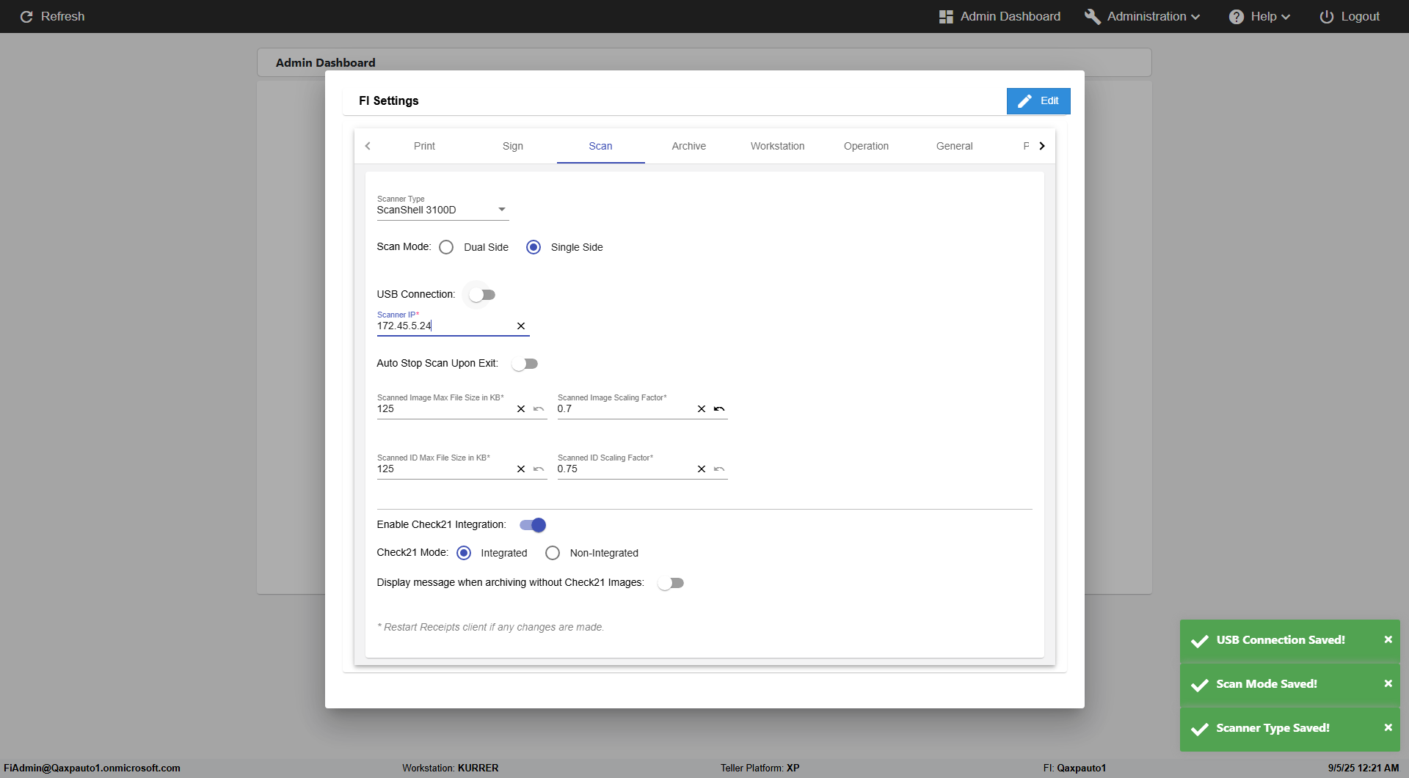Dismiss Scanner Type Saved notification

(1388, 727)
